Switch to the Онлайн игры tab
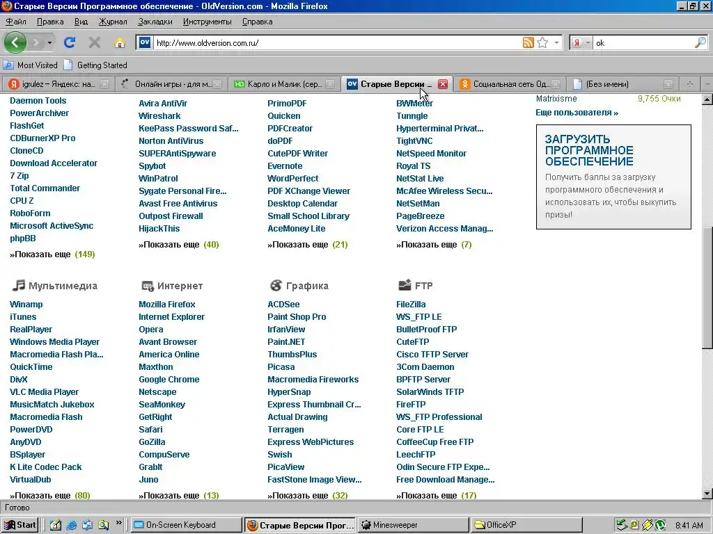Viewport: 713px width, 534px height. click(171, 84)
